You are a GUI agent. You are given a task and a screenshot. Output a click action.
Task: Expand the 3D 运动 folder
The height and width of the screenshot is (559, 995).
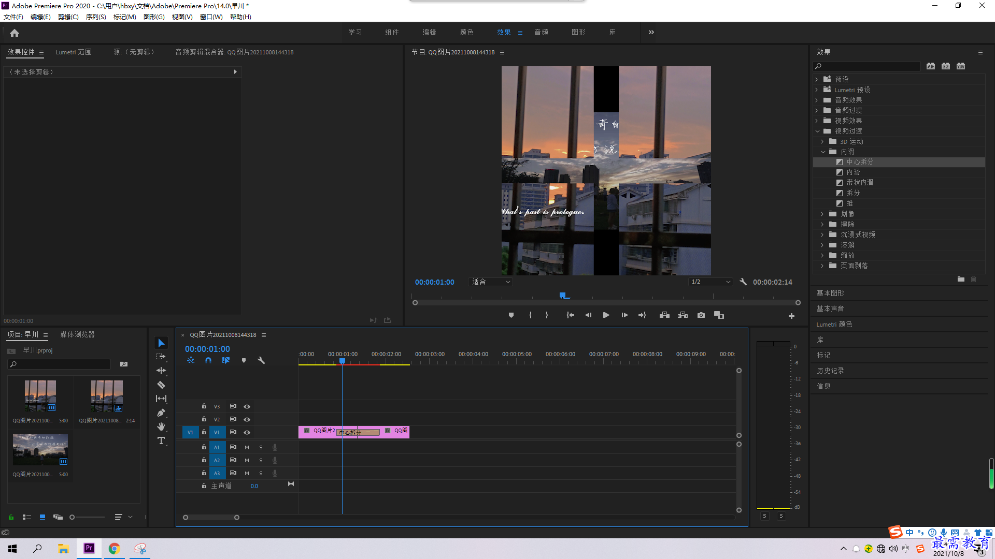pos(822,142)
